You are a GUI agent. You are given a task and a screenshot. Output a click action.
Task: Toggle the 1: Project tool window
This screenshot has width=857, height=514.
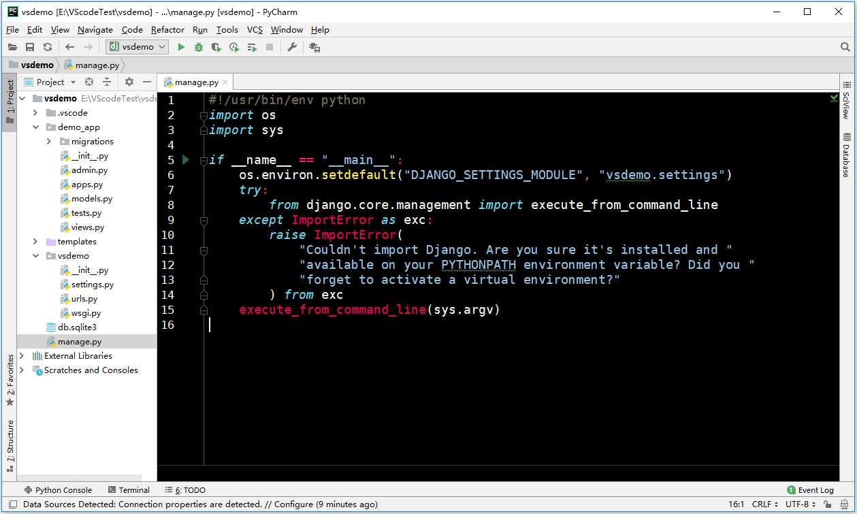tap(10, 102)
